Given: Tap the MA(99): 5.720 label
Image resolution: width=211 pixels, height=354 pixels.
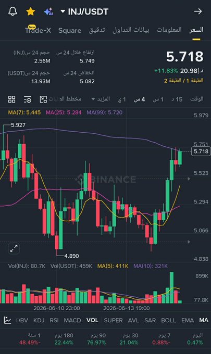Looking at the screenshot, I should 105,112.
